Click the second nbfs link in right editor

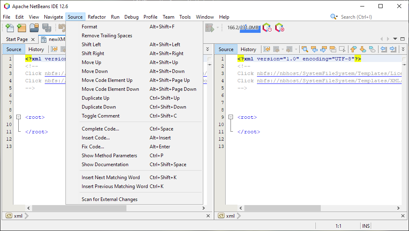[x=329, y=81]
